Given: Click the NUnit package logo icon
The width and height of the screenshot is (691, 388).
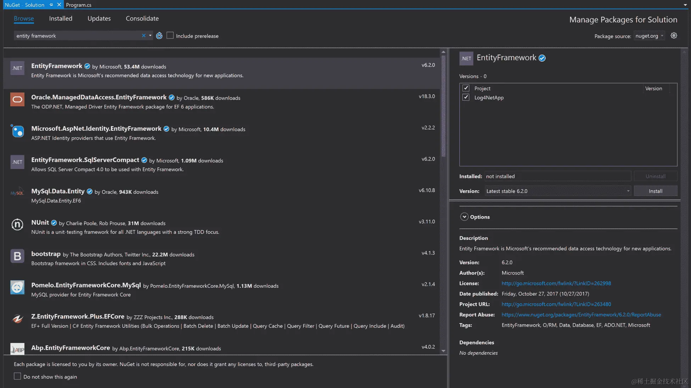Looking at the screenshot, I should pyautogui.click(x=17, y=224).
